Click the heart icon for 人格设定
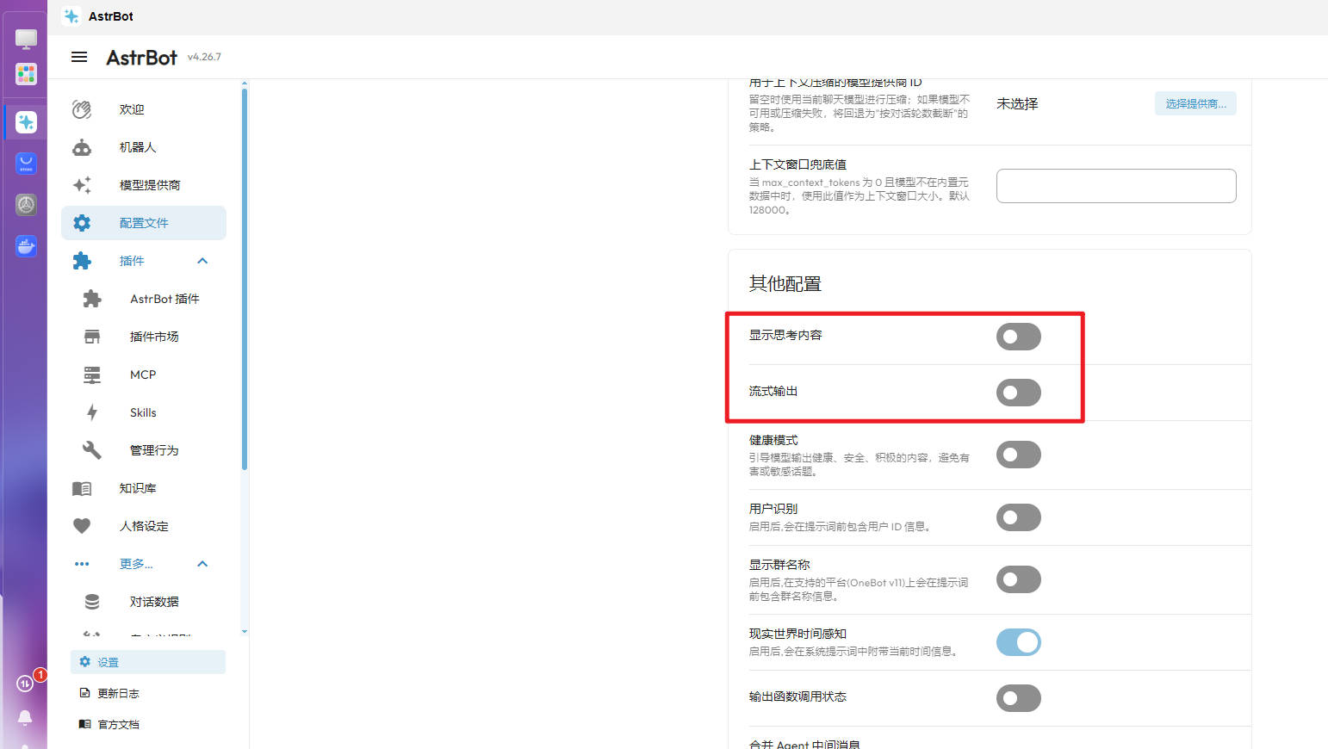1328x749 pixels. [82, 526]
